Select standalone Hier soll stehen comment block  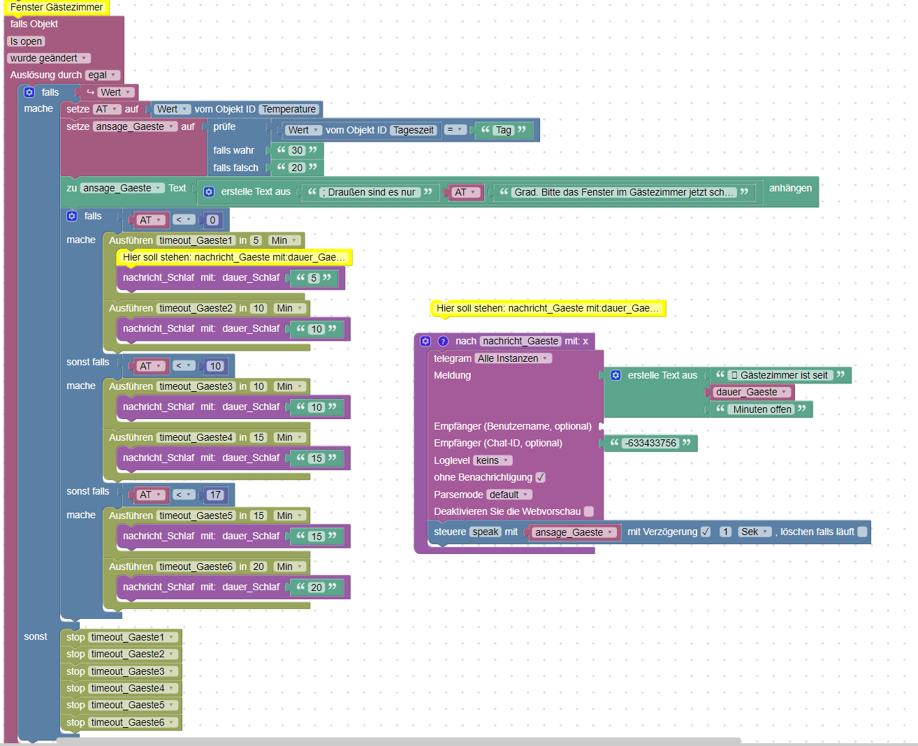coord(548,308)
